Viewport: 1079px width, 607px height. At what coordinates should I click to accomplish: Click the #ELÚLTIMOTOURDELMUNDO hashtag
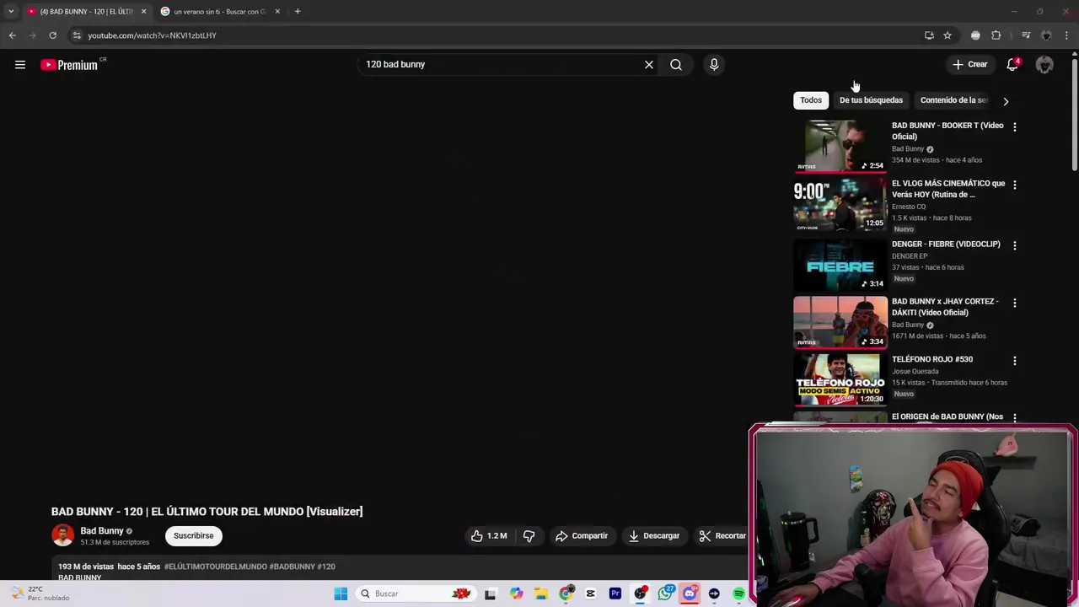[216, 567]
